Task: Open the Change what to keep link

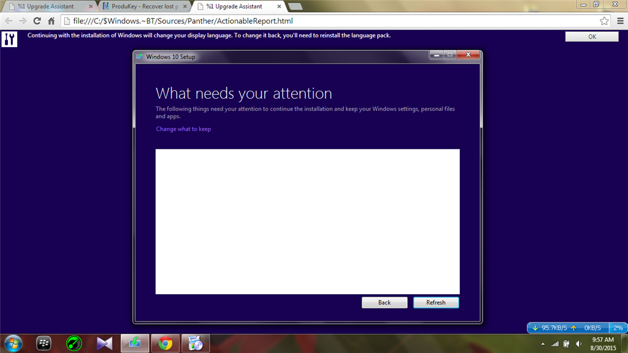Action: point(183,129)
